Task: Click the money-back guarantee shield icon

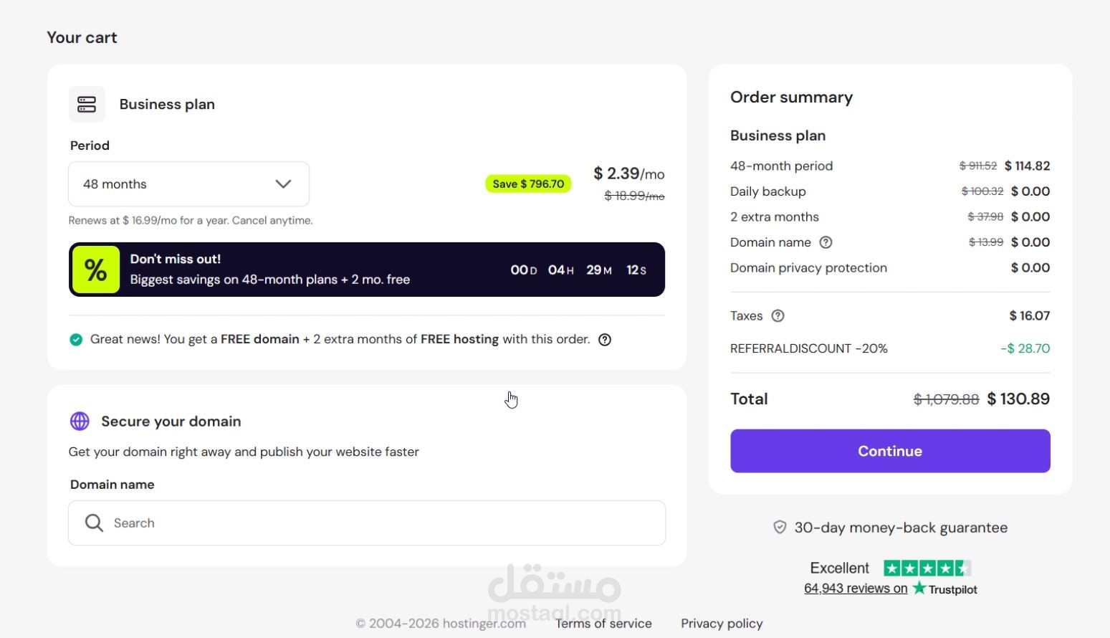Action: (x=780, y=528)
